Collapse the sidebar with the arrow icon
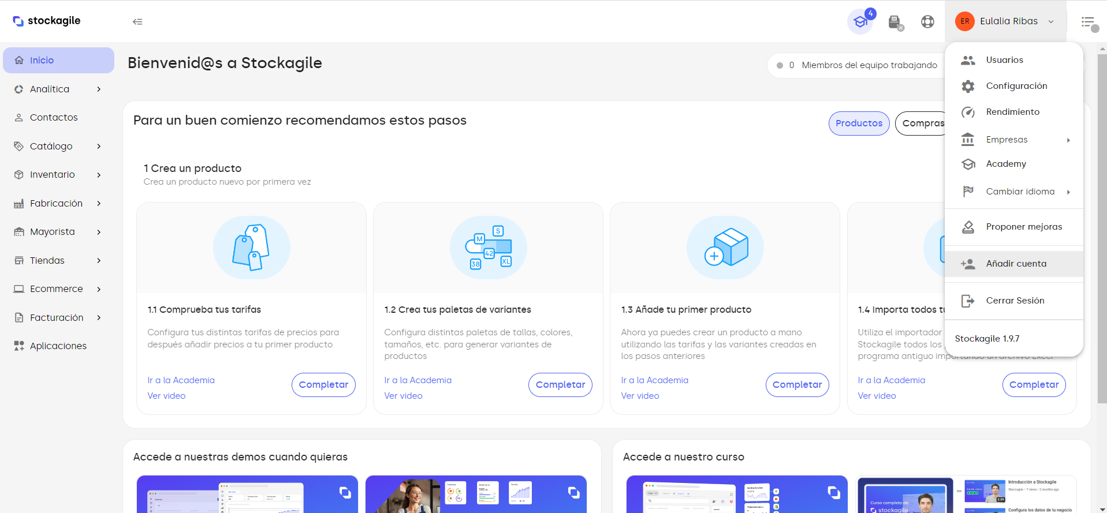The height and width of the screenshot is (513, 1107). tap(137, 21)
